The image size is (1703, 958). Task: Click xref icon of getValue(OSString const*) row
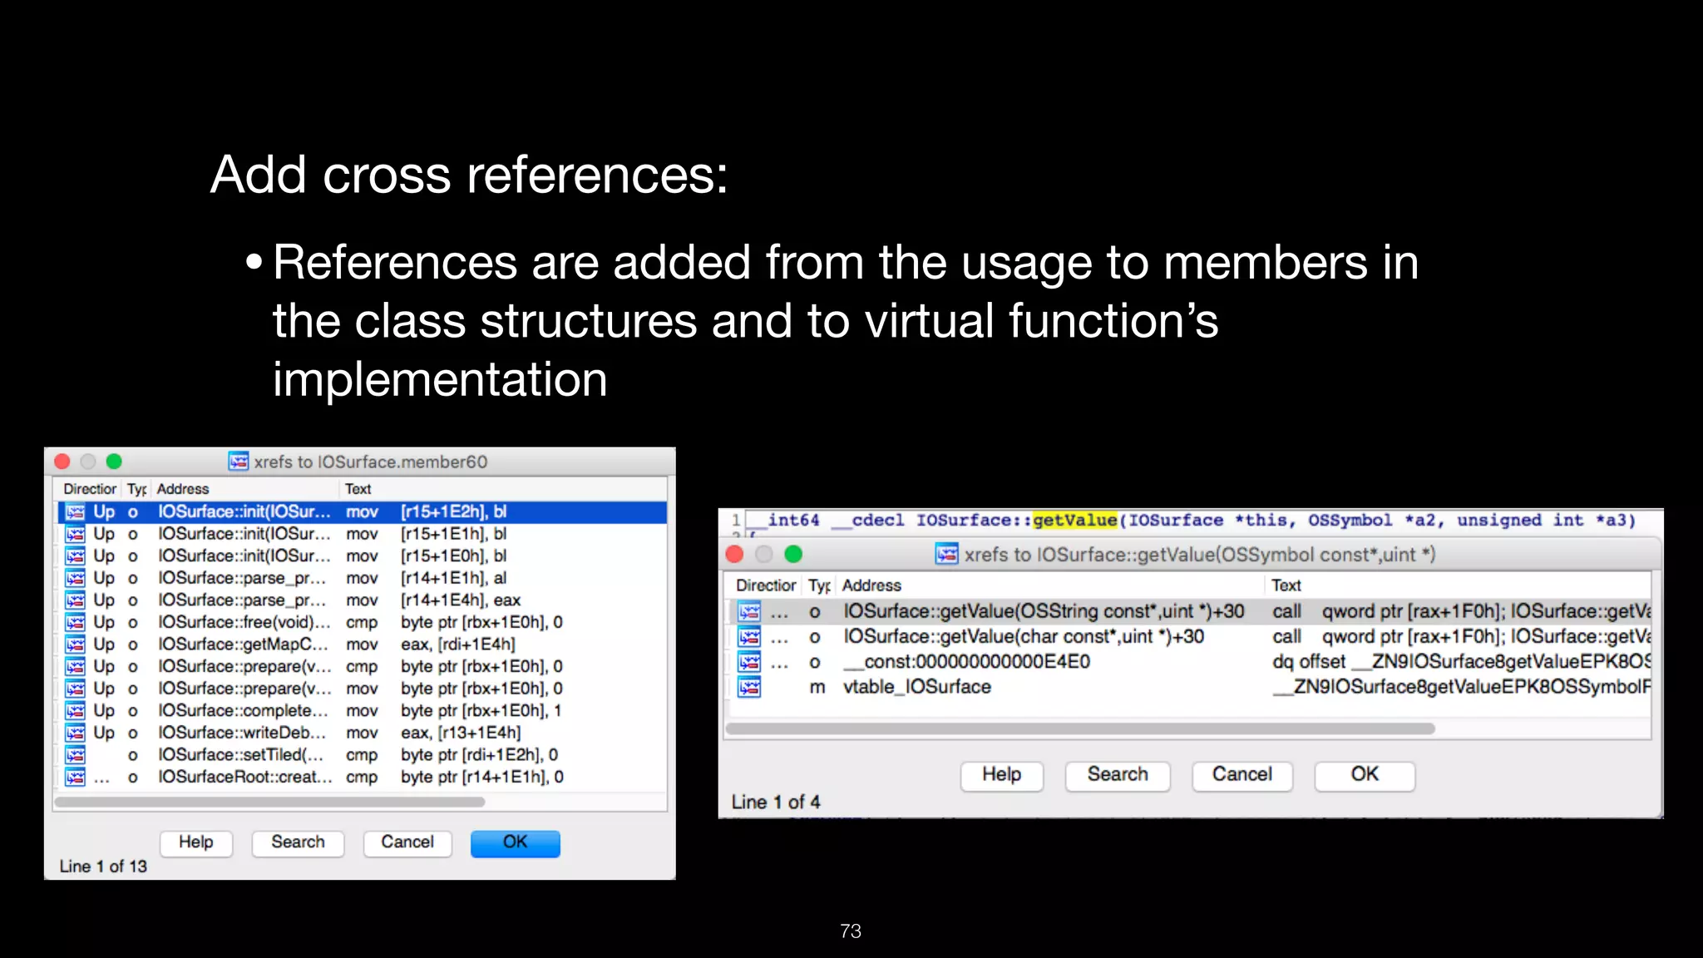point(749,612)
